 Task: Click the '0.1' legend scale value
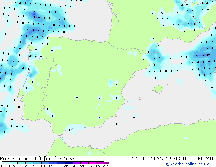coord(4,166)
